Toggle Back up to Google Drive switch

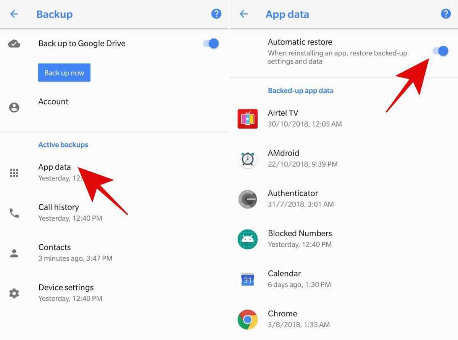coord(211,43)
